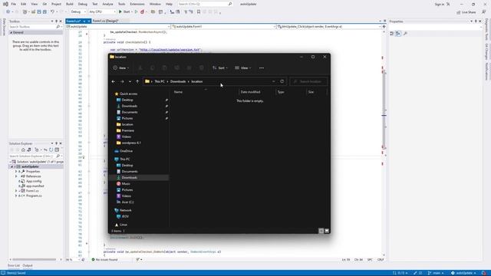This screenshot has width=491, height=276.
Task: Click the Refresh icon in Solution Explorer toolbar
Action: pyautogui.click(x=51, y=150)
